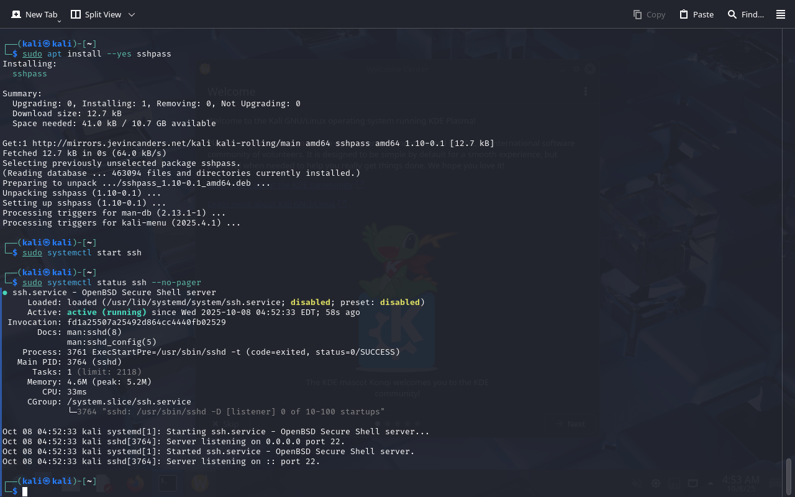Expand the Split View chevron menu
This screenshot has width=795, height=497.
point(131,14)
